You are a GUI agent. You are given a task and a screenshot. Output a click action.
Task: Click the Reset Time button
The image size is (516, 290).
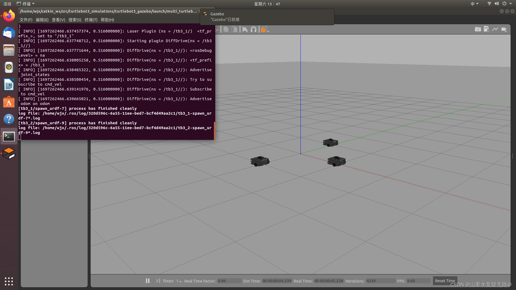point(445,281)
